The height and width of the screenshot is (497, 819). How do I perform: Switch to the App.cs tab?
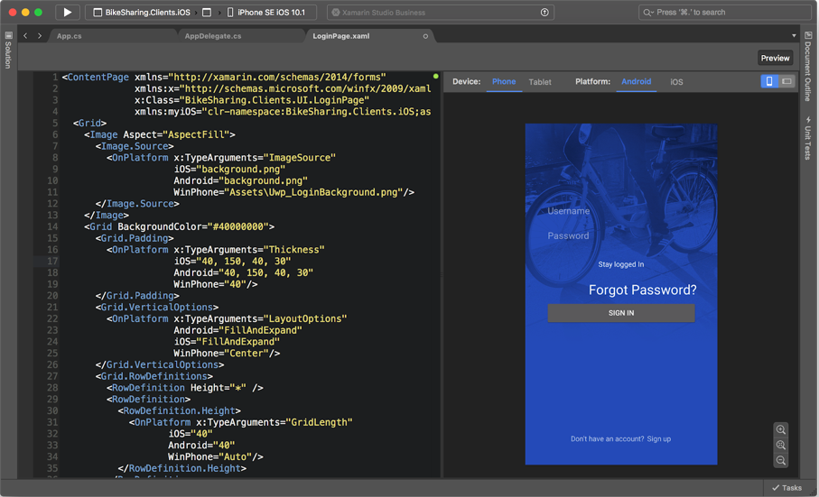click(69, 36)
